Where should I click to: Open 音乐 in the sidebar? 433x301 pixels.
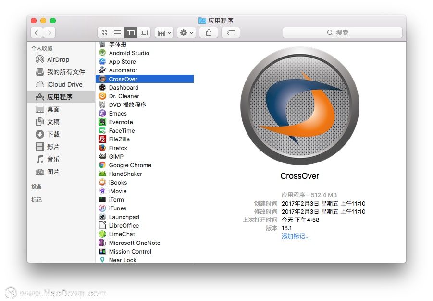pos(61,159)
